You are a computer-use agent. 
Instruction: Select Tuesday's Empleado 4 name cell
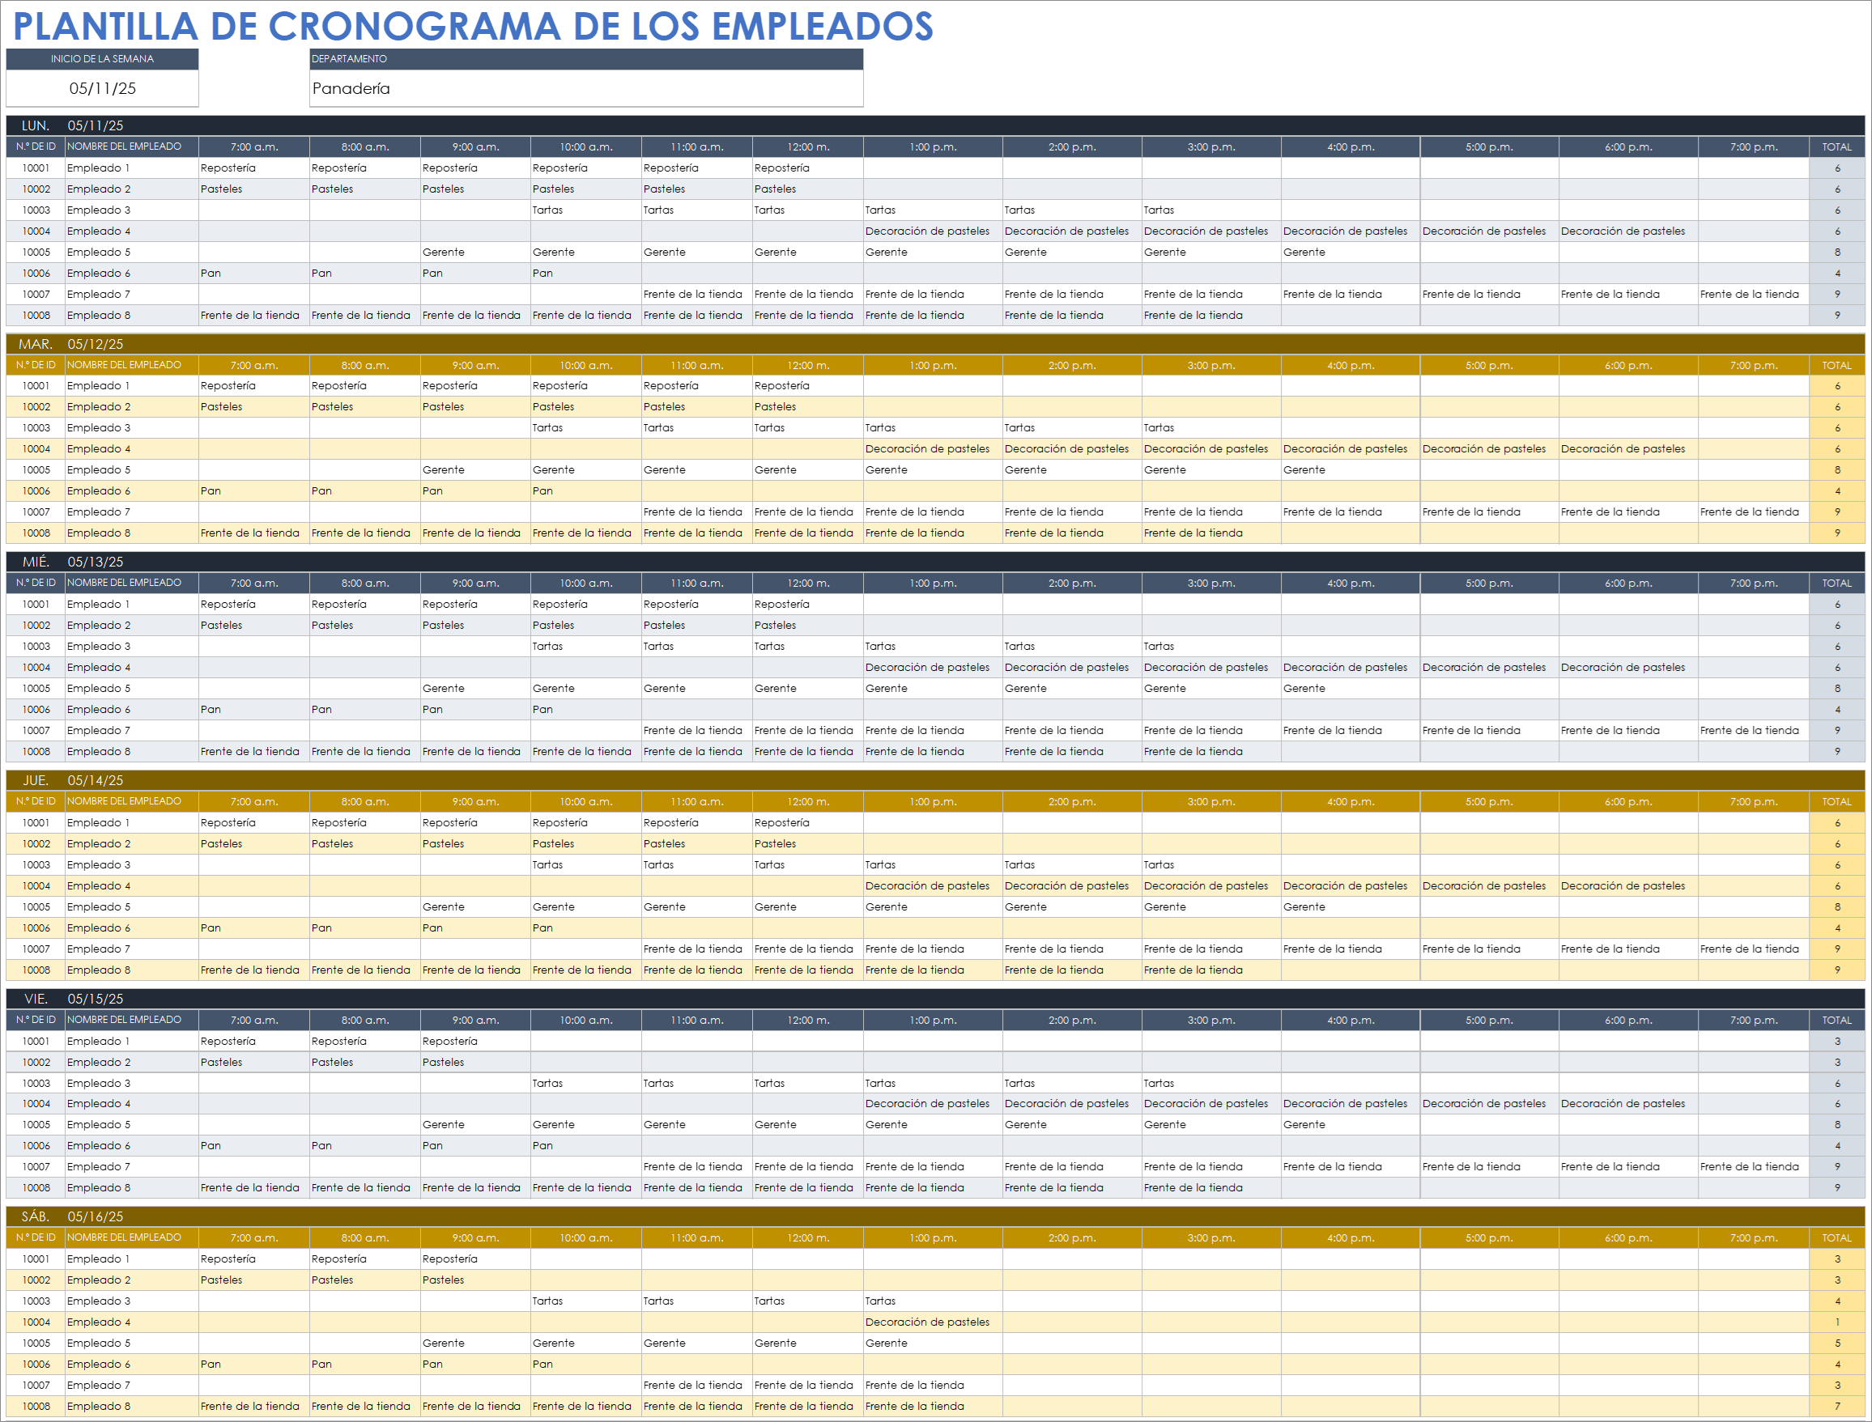point(132,449)
